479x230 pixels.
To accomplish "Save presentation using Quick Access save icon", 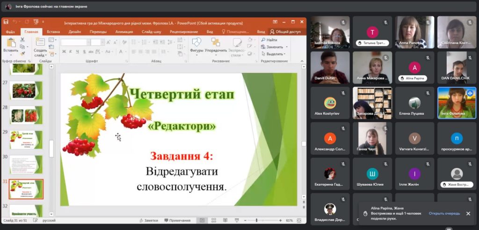I will click(x=6, y=22).
